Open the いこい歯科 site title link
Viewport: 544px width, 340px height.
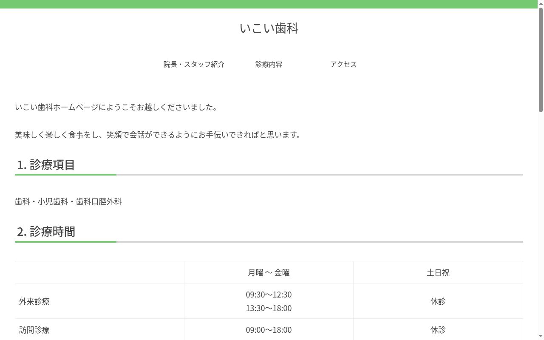pyautogui.click(x=269, y=28)
